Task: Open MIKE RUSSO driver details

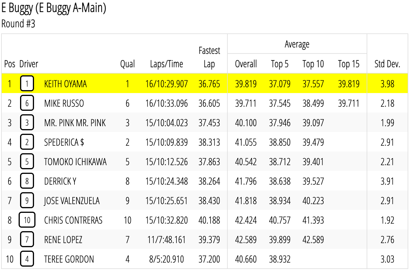Action: [64, 104]
